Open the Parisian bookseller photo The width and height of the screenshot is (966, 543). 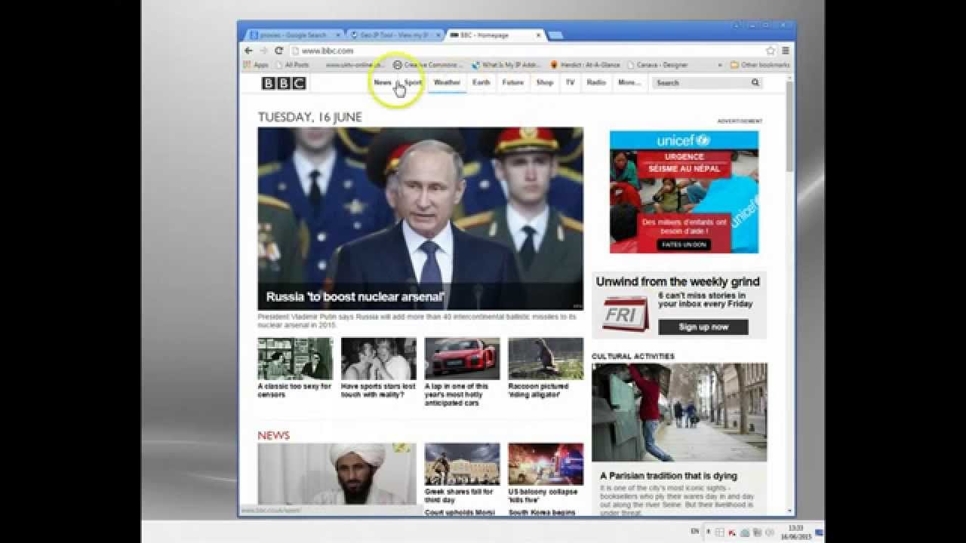pos(679,412)
